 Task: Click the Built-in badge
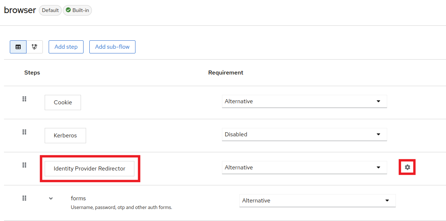pos(77,10)
